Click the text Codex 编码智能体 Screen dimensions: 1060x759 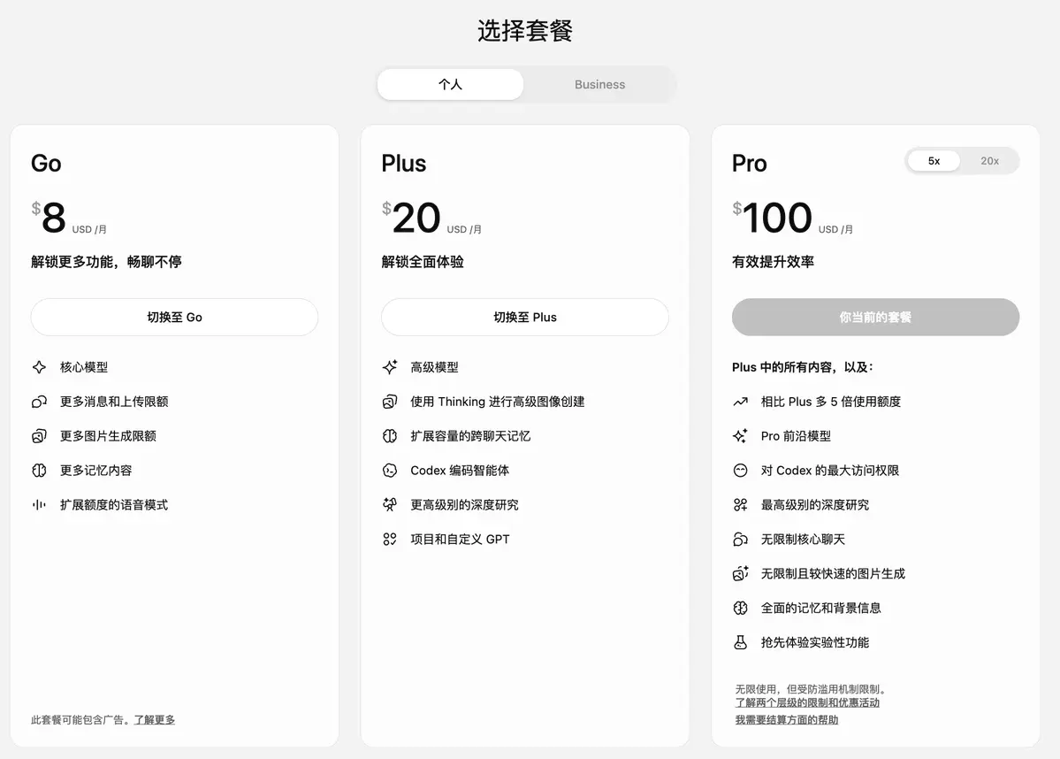460,470
